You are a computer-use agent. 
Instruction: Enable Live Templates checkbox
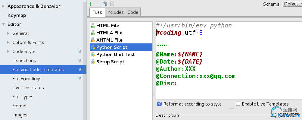238,104
